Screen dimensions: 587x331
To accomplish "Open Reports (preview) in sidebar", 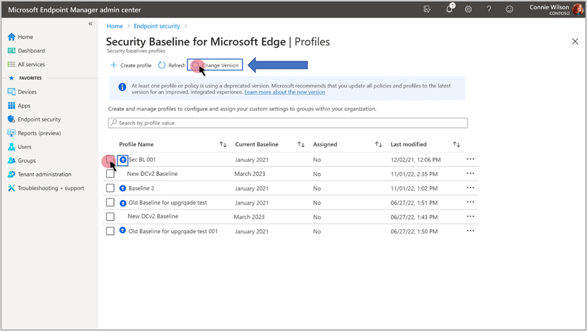I will coord(34,133).
